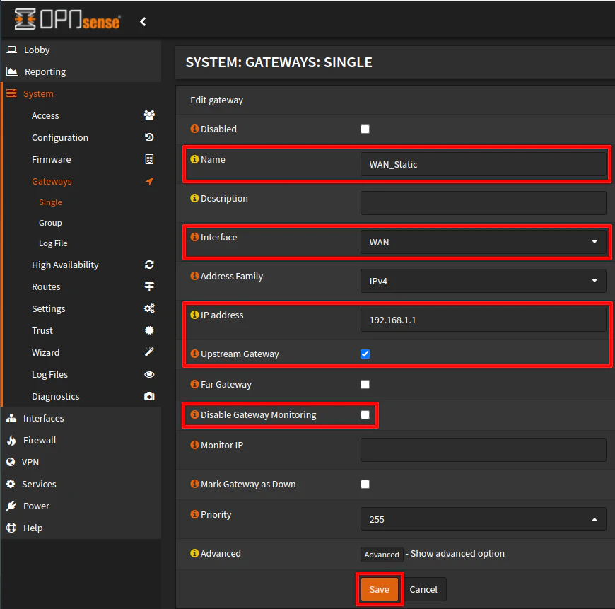Click the Gateways arrow icon

click(x=149, y=181)
